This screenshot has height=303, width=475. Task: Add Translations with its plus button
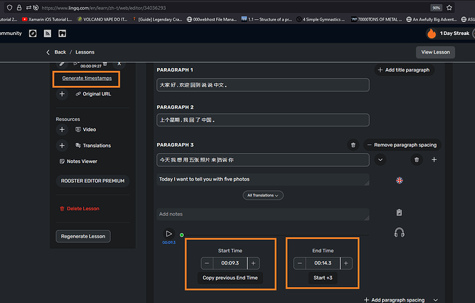(x=62, y=146)
